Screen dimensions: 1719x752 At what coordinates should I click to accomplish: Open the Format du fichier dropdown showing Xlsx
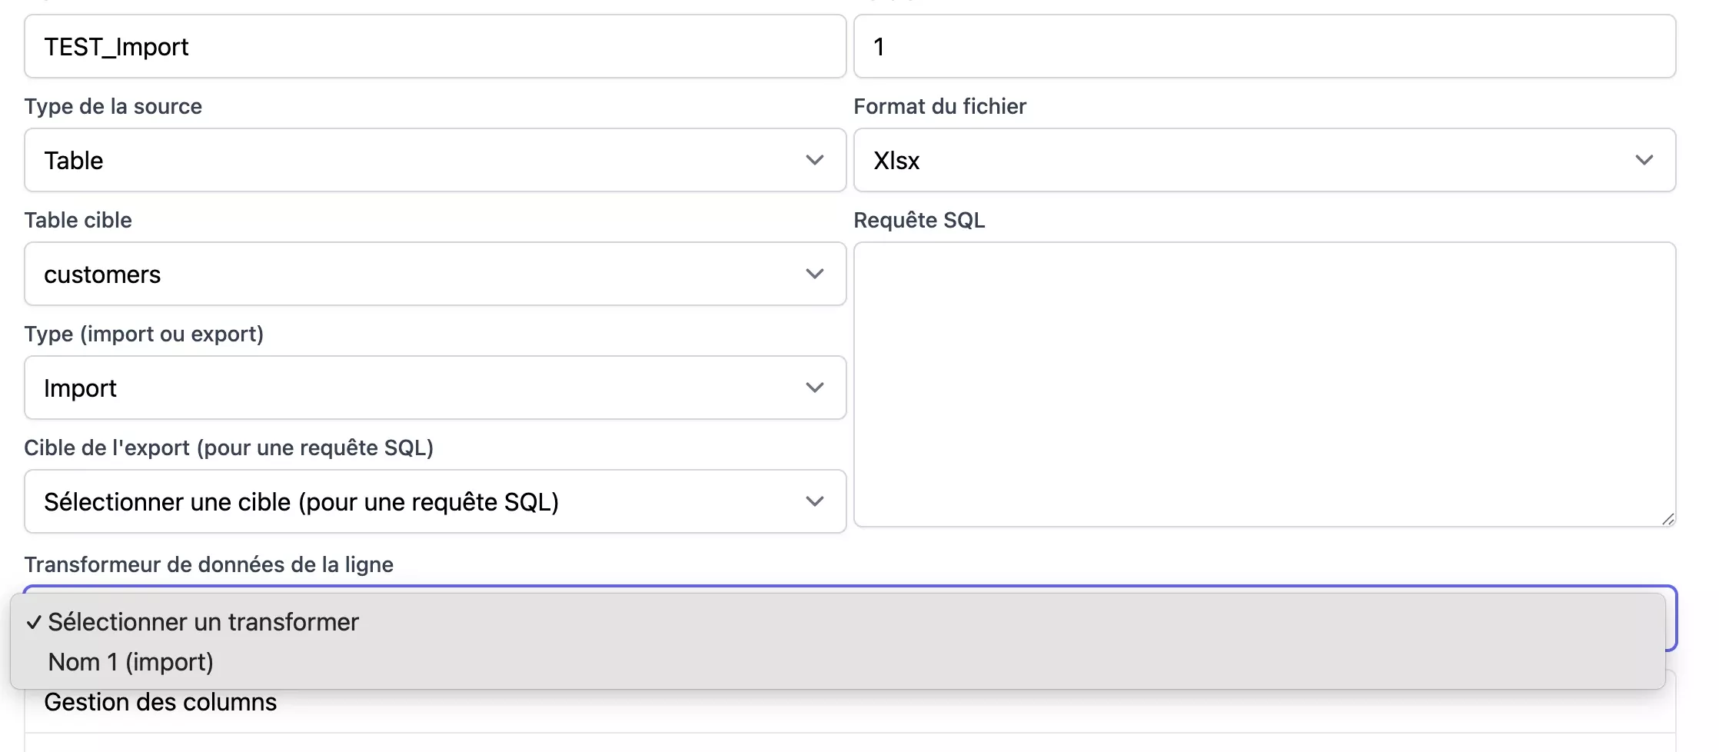click(x=1245, y=160)
